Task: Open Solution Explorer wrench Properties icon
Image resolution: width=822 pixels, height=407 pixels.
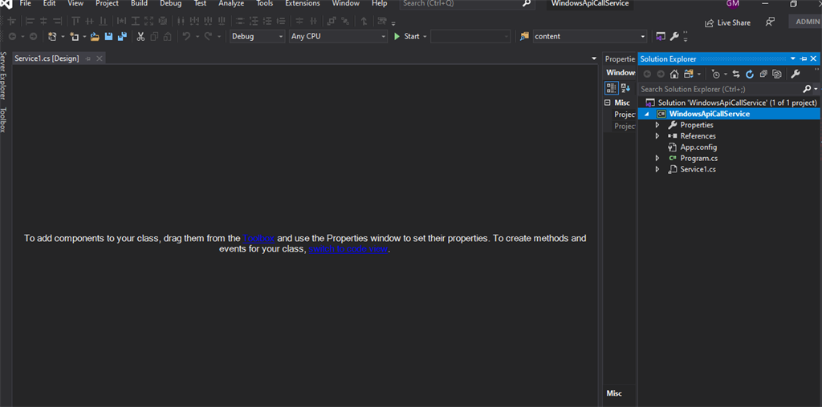Action: coord(796,74)
